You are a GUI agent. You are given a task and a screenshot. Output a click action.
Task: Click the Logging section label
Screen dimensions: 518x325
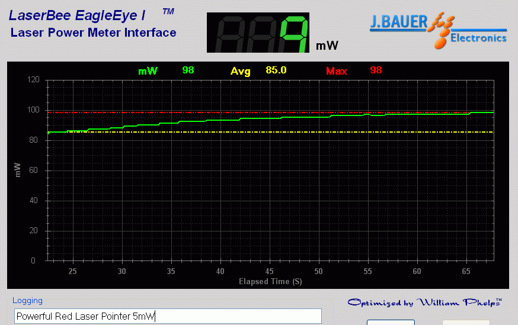(x=27, y=301)
